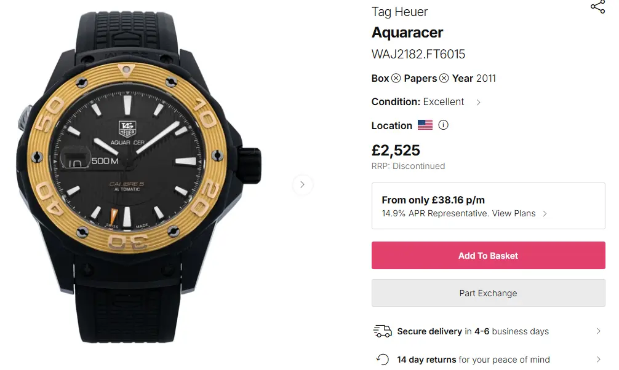Click the location info icon
The width and height of the screenshot is (619, 370).
pos(443,125)
